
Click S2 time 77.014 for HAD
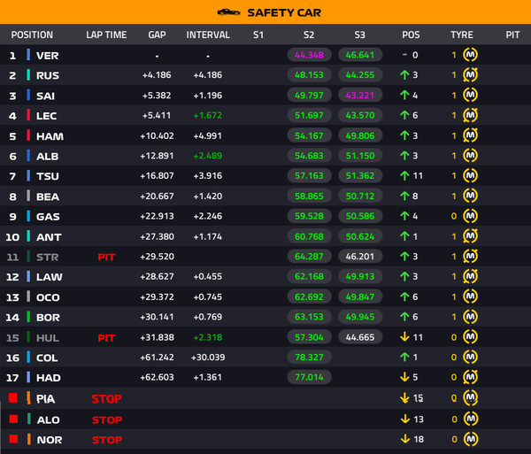[309, 377]
